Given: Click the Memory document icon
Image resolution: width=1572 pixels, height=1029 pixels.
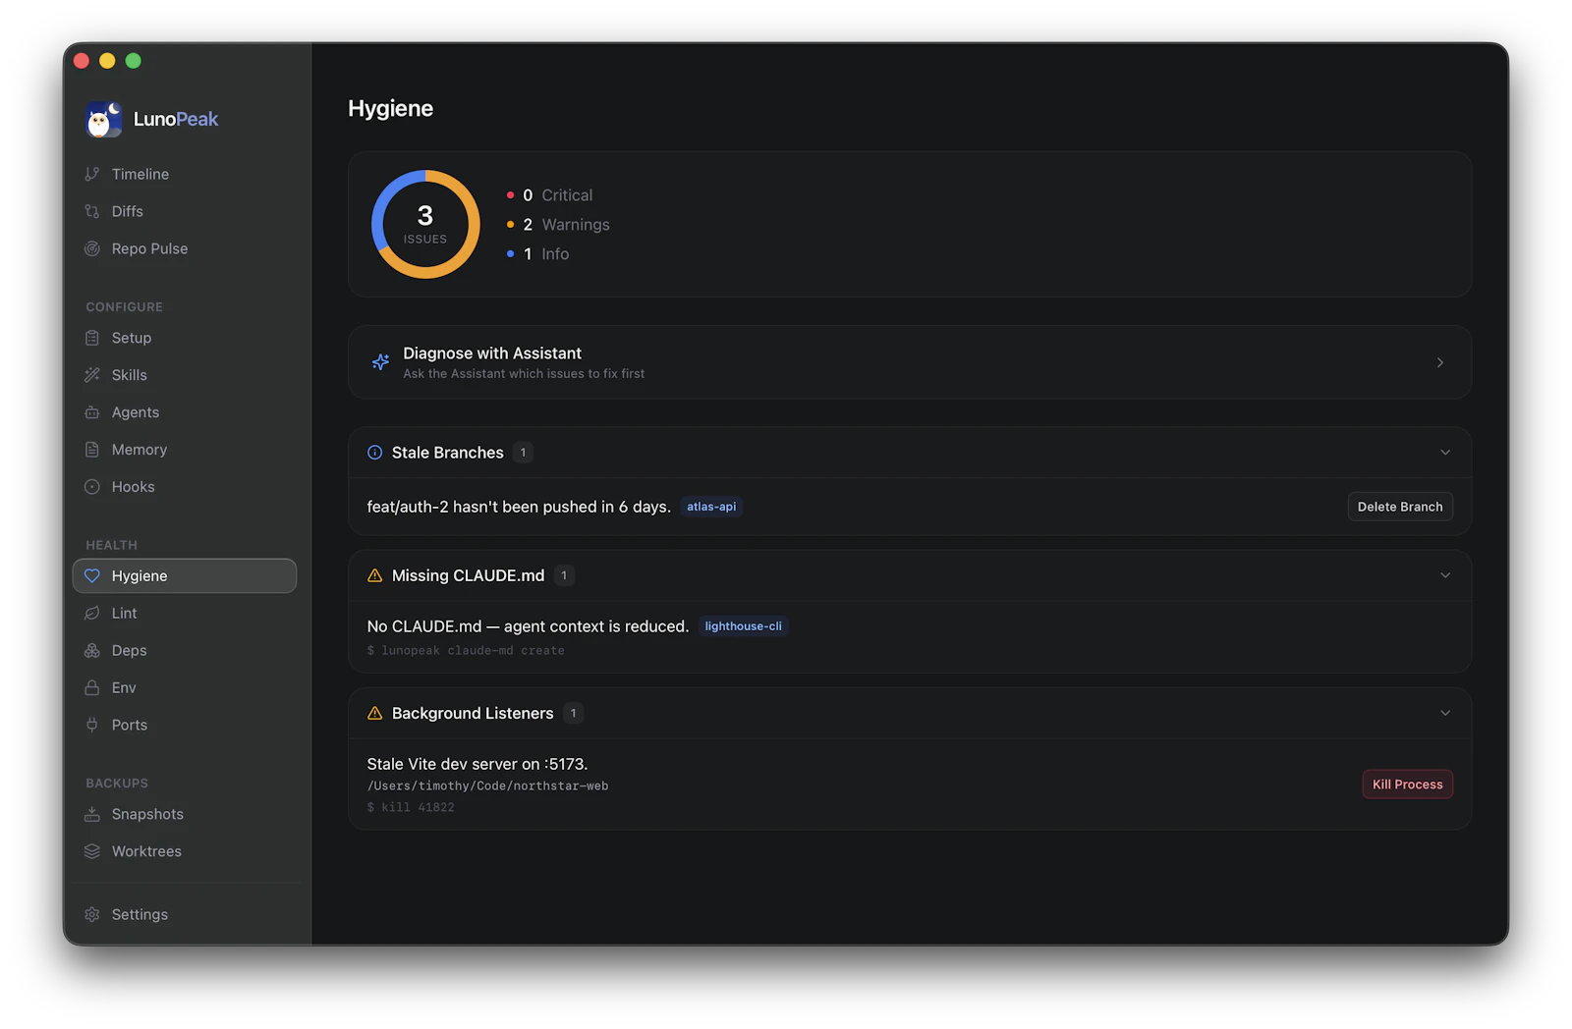Looking at the screenshot, I should [x=92, y=450].
